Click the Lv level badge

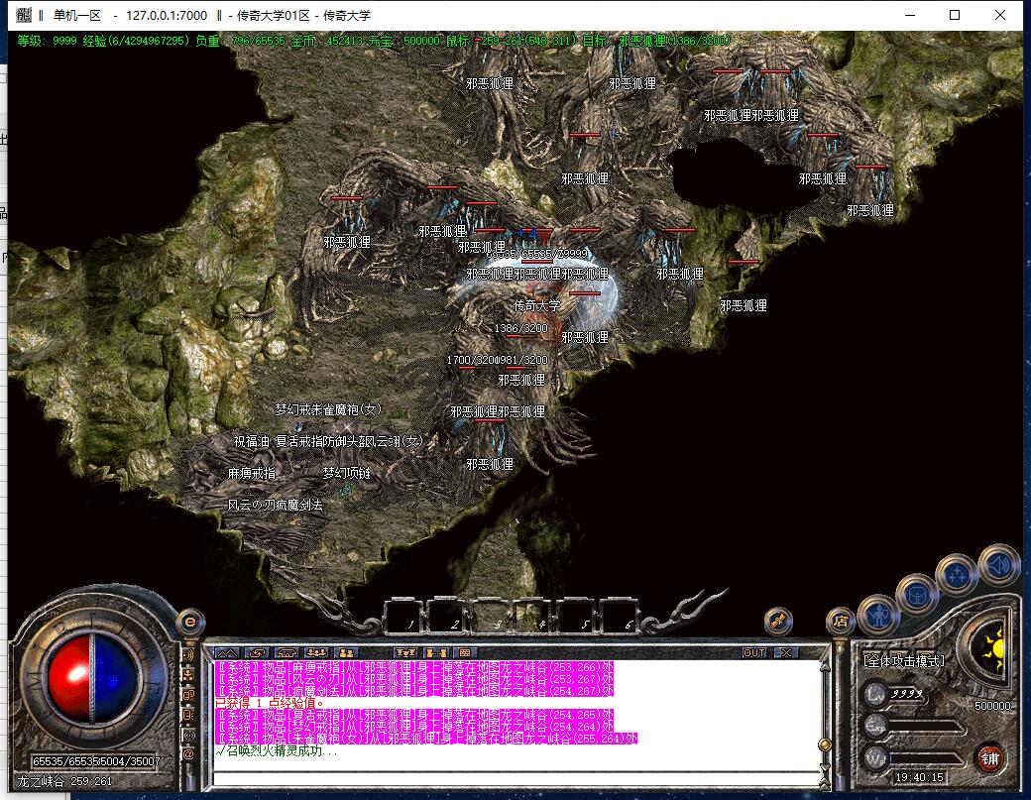tap(875, 694)
